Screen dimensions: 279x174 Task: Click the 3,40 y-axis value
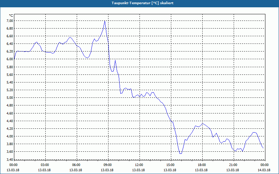pyautogui.click(x=10, y=160)
